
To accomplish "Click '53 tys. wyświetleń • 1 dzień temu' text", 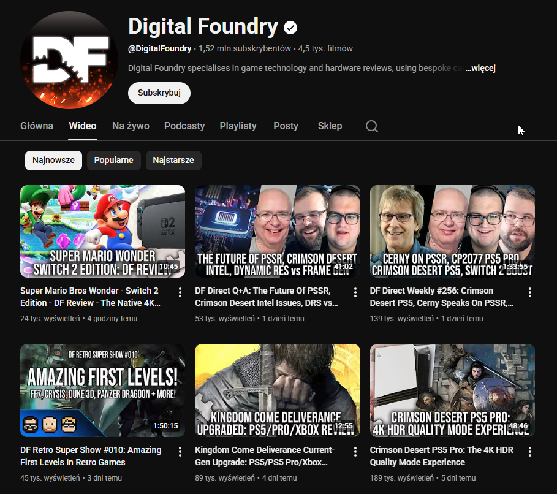I will [x=250, y=319].
